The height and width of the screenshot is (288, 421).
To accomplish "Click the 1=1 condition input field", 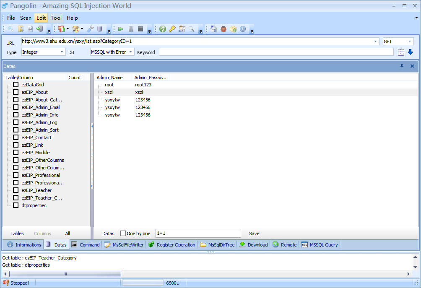I will coord(198,233).
